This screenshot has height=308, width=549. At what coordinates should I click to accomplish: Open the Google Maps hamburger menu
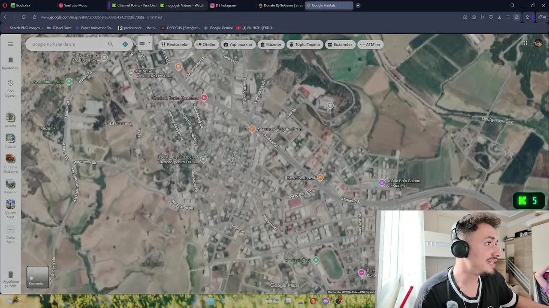click(11, 44)
